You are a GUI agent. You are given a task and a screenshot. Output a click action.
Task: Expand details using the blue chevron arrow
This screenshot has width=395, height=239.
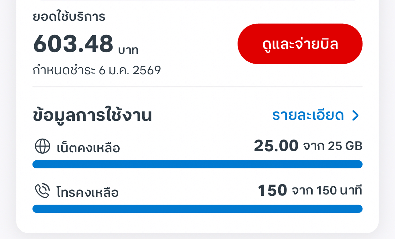[355, 115]
